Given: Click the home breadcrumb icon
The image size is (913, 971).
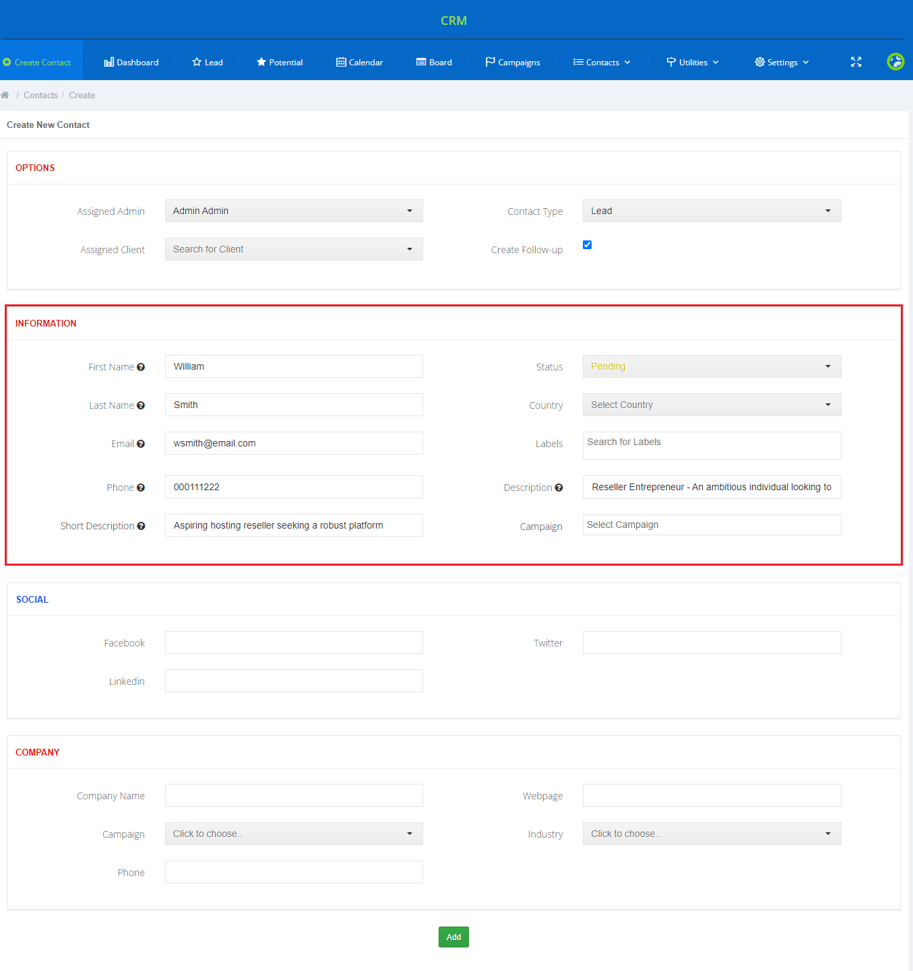Looking at the screenshot, I should [x=5, y=95].
